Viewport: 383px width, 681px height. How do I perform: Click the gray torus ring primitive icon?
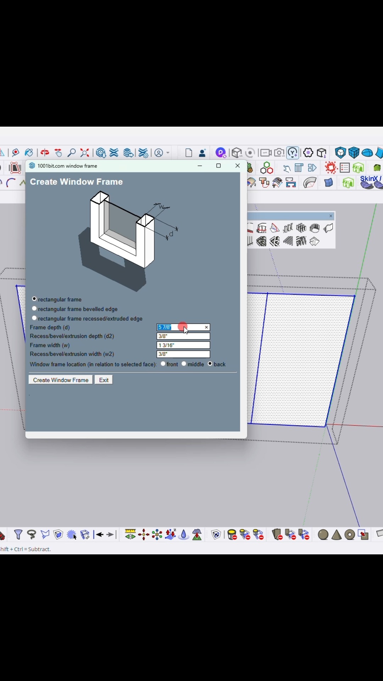point(350,535)
